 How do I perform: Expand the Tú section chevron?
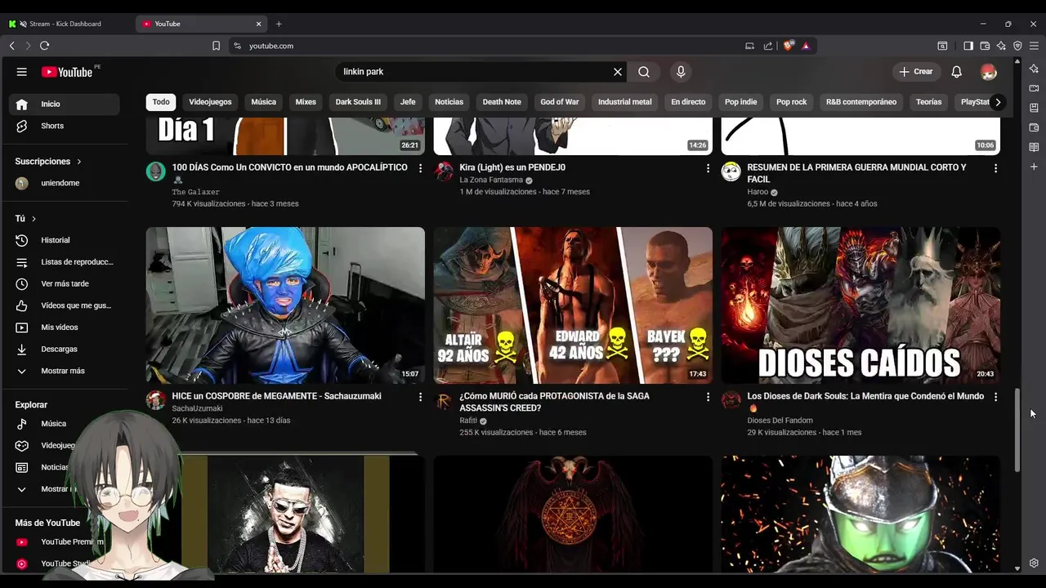(34, 219)
